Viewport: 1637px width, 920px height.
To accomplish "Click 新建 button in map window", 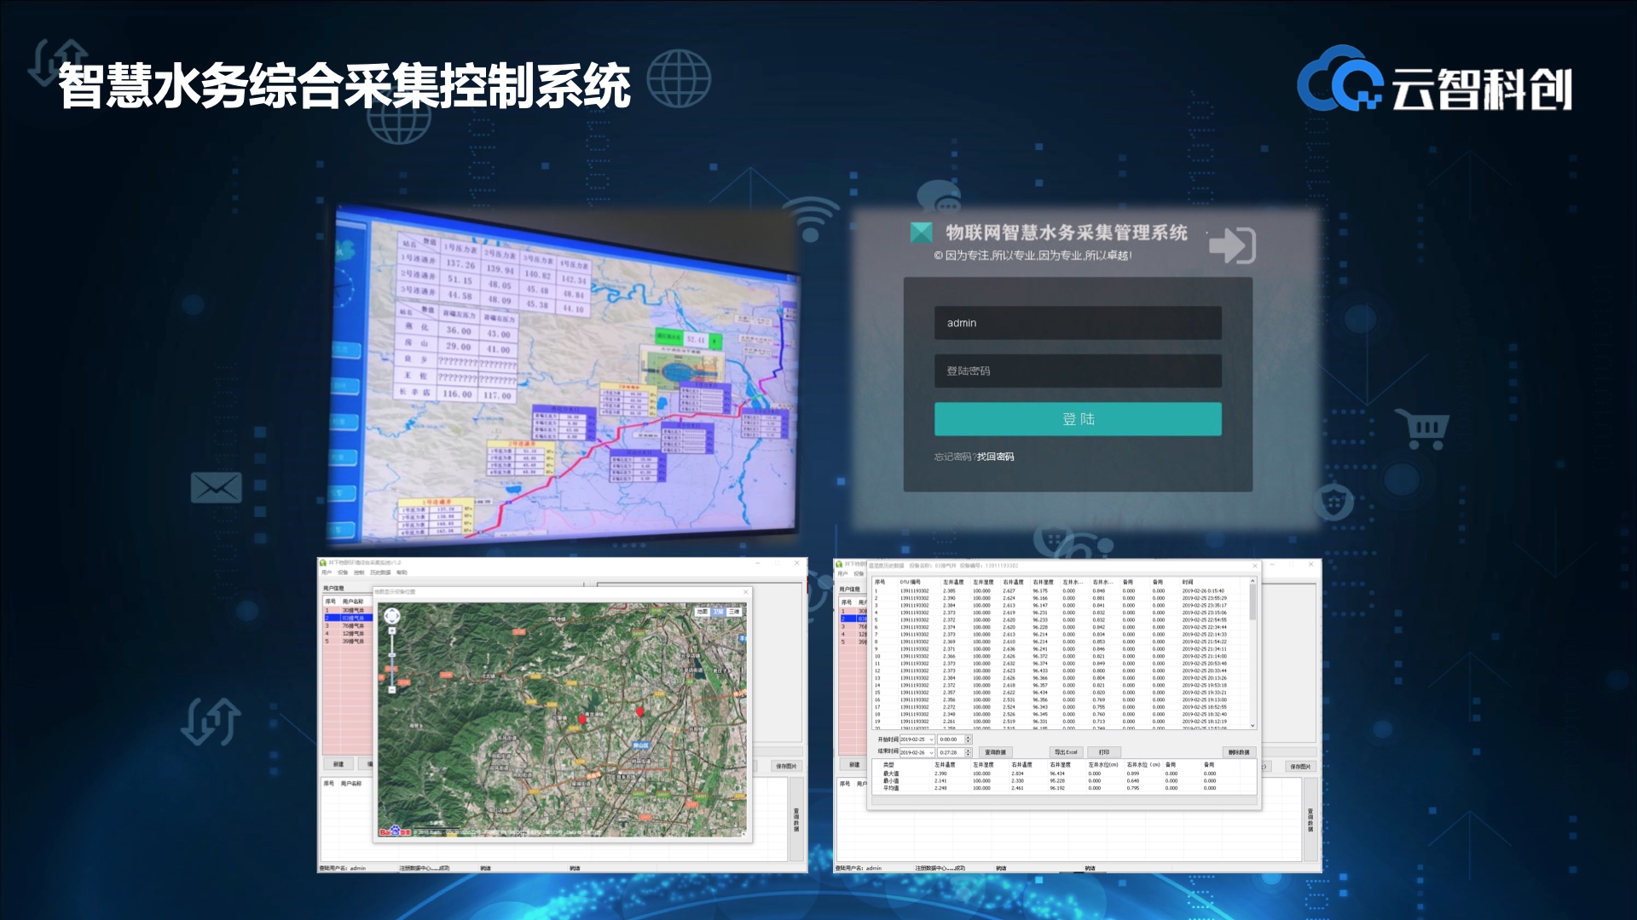I will point(338,764).
